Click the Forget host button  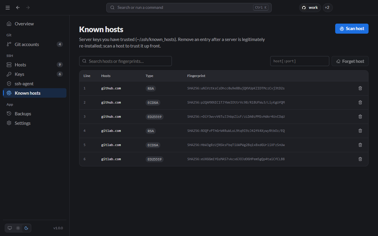coord(350,61)
